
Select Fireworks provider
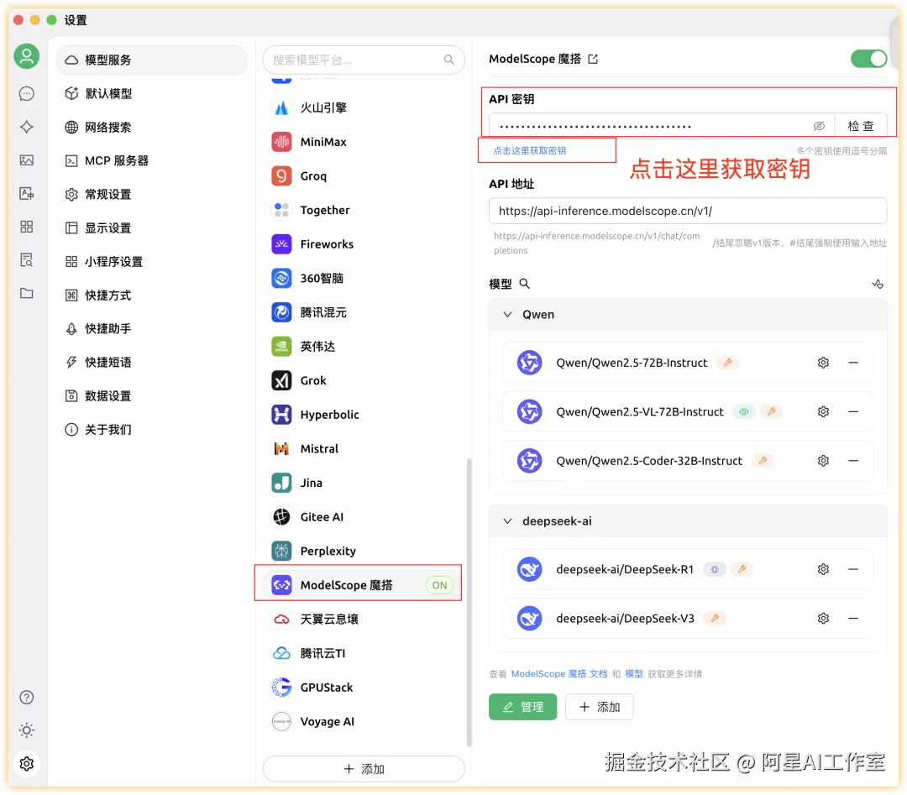[x=364, y=244]
